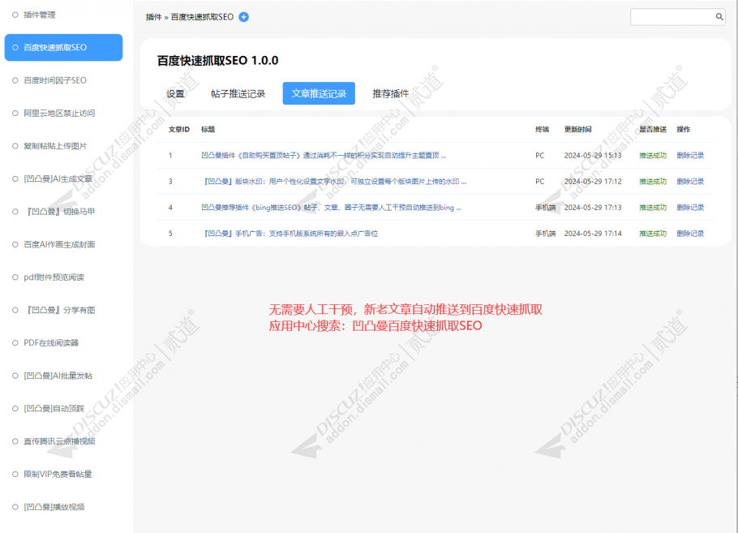Click 手机端 in article ID 5 row
The height and width of the screenshot is (533, 738).
click(546, 234)
